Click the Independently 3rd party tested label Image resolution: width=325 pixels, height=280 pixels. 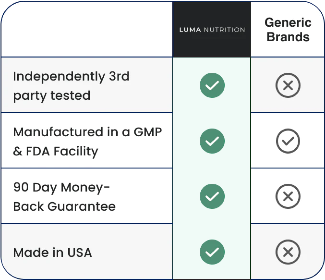coord(71,86)
